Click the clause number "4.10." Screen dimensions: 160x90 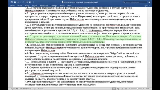tap(28, 82)
